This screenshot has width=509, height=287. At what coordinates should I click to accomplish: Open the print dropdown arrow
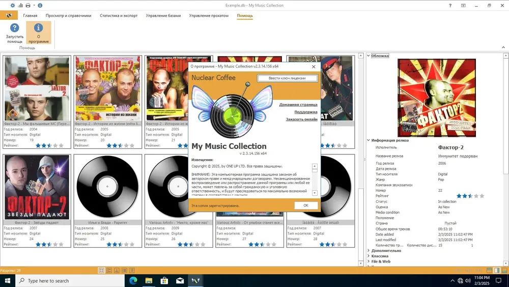tap(34, 5)
